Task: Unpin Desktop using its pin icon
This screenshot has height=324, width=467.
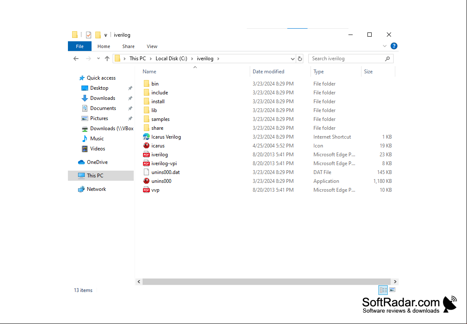Action: pos(130,88)
